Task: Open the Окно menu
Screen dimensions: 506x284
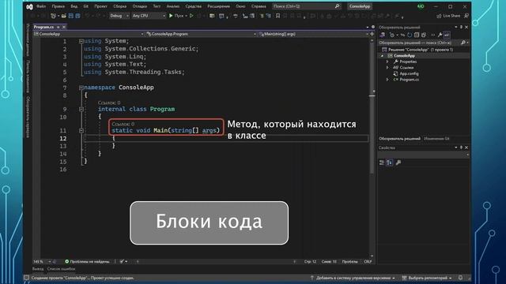Action: (240, 6)
